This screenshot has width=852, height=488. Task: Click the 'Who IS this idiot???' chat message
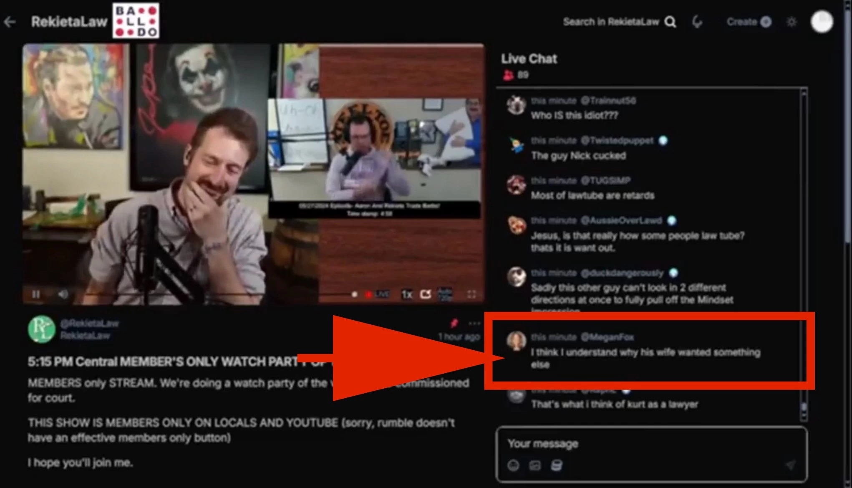pos(575,115)
